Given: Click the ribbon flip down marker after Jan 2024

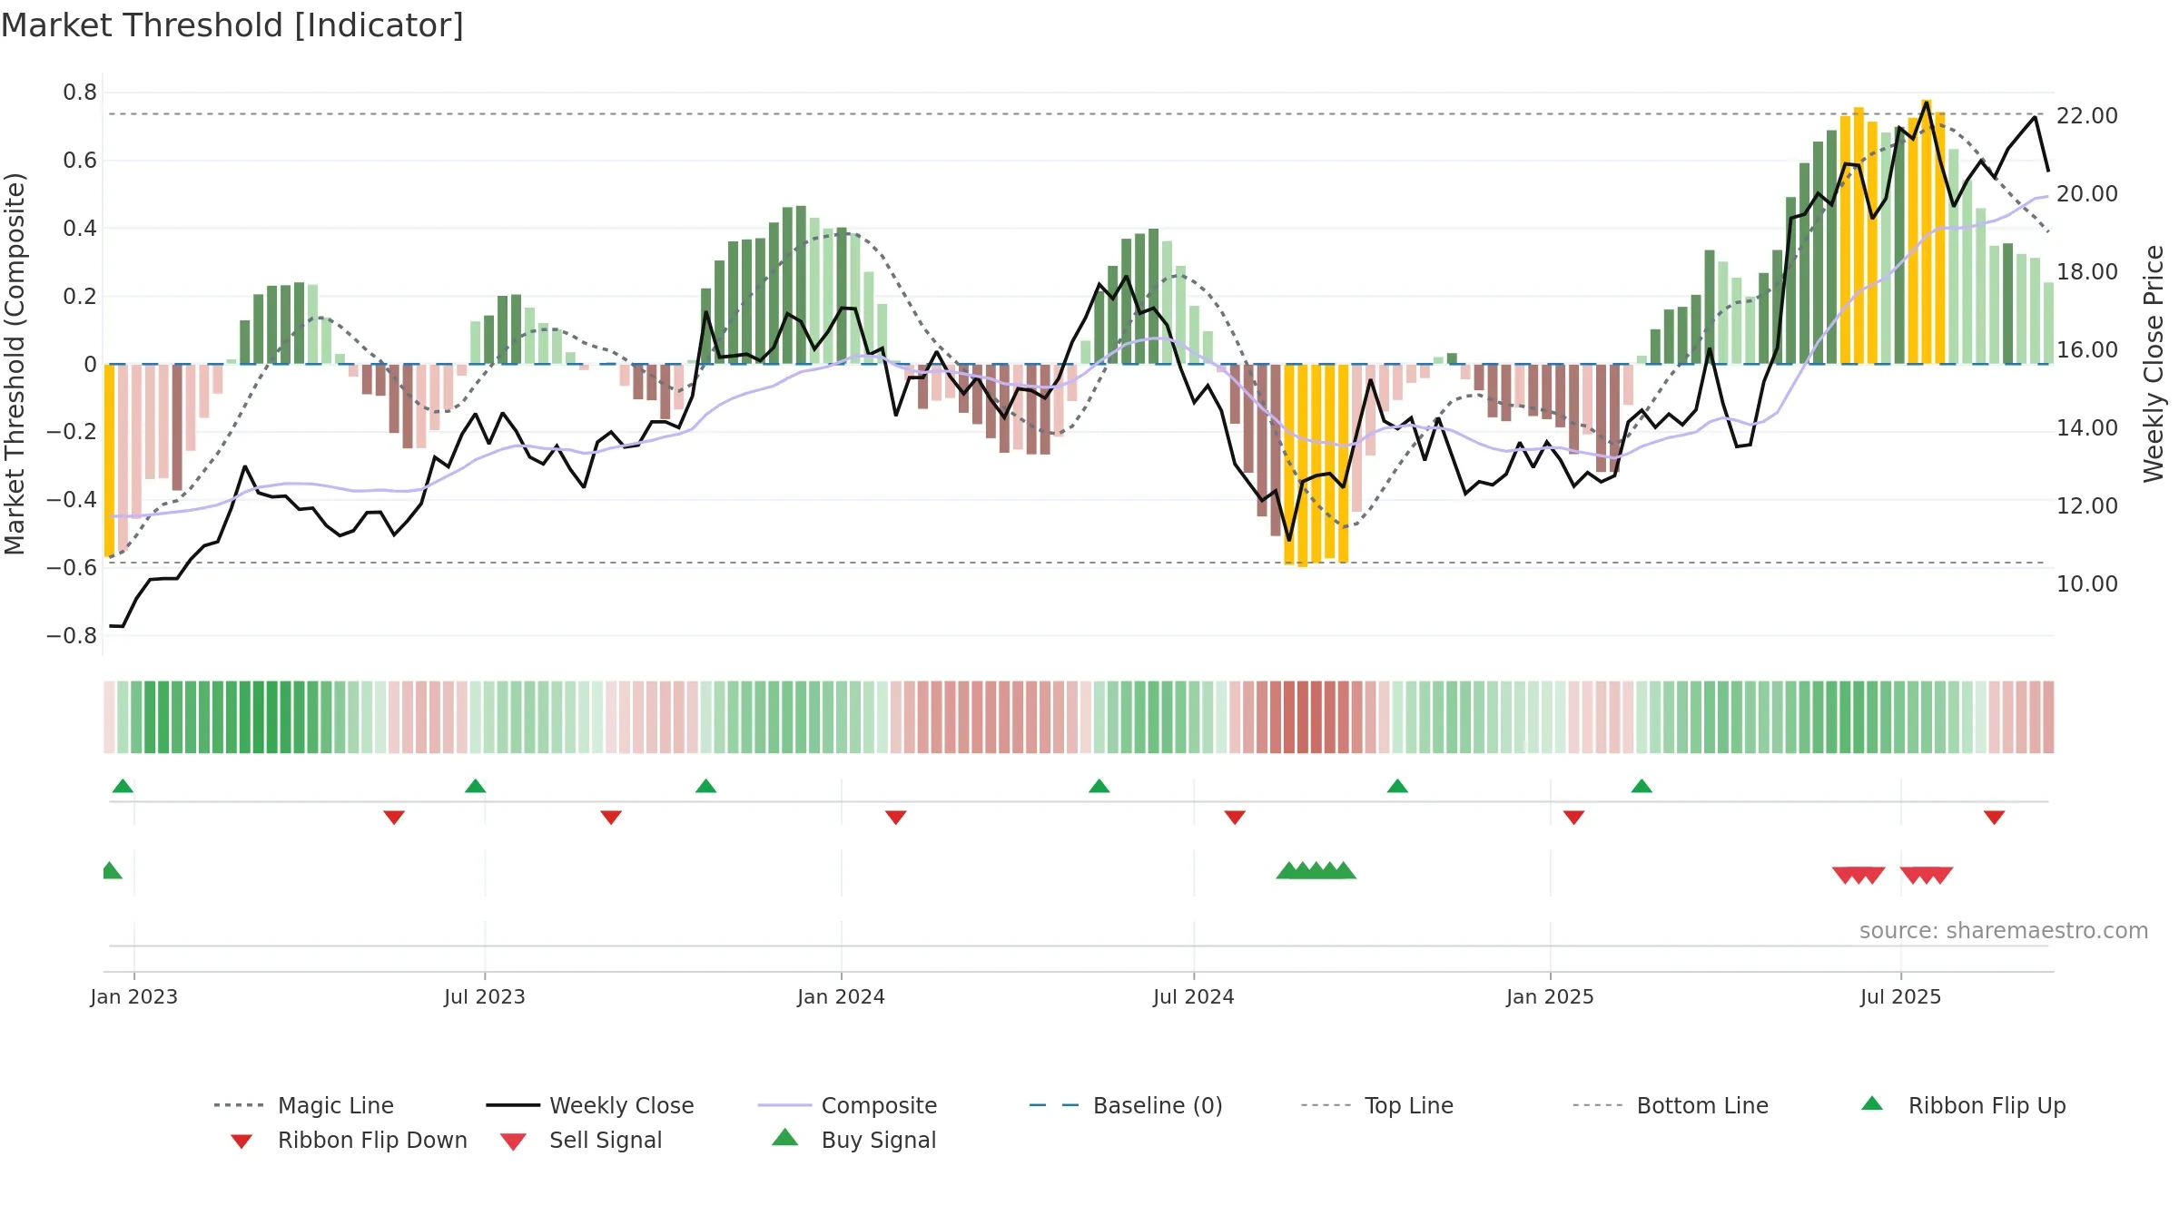Looking at the screenshot, I should pyautogui.click(x=896, y=818).
